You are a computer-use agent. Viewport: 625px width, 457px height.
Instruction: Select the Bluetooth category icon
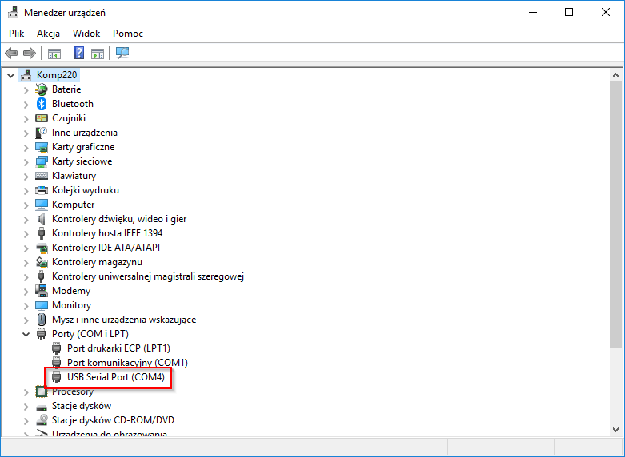point(42,104)
